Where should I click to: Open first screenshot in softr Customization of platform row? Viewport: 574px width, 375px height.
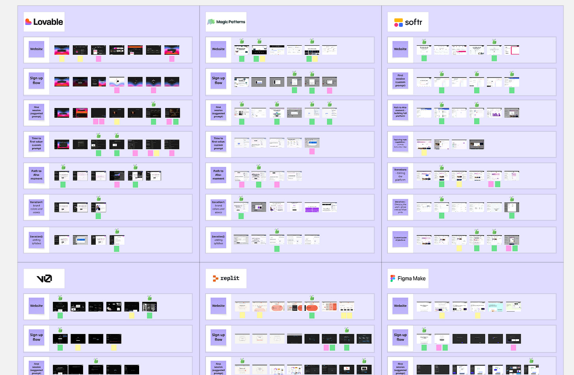(424, 240)
